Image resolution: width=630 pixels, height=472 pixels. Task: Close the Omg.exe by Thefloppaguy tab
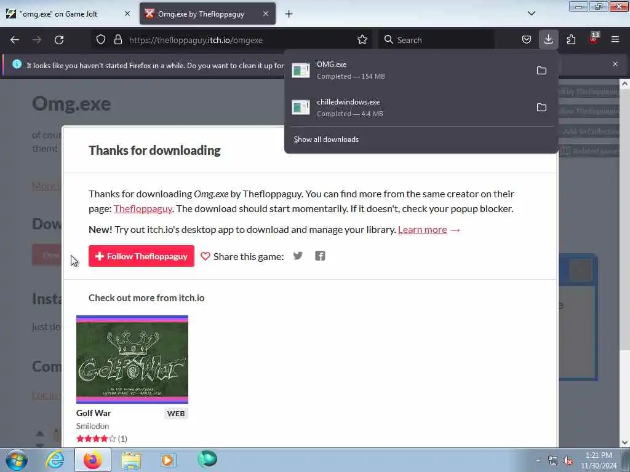(266, 14)
